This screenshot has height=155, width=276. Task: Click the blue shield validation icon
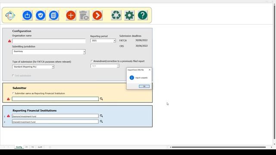41,15
